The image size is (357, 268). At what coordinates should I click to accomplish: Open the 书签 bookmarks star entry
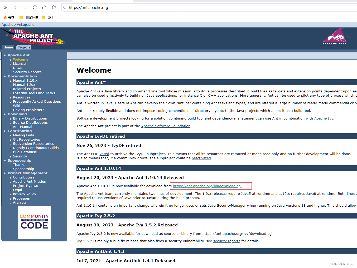pos(9,18)
